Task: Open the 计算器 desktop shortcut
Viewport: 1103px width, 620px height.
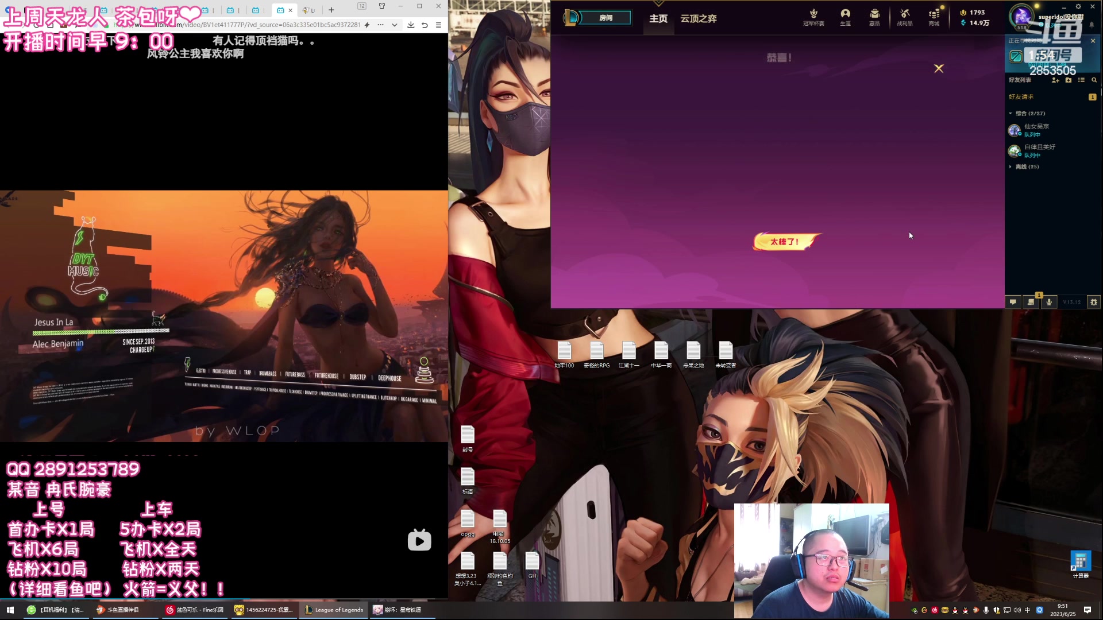Action: pos(1081,565)
